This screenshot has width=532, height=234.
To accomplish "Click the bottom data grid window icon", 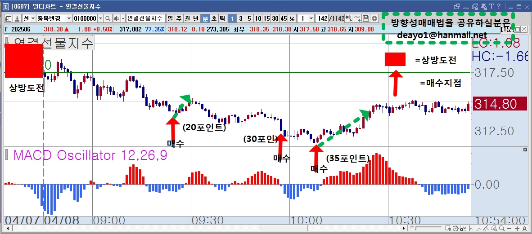I will tap(448, 228).
